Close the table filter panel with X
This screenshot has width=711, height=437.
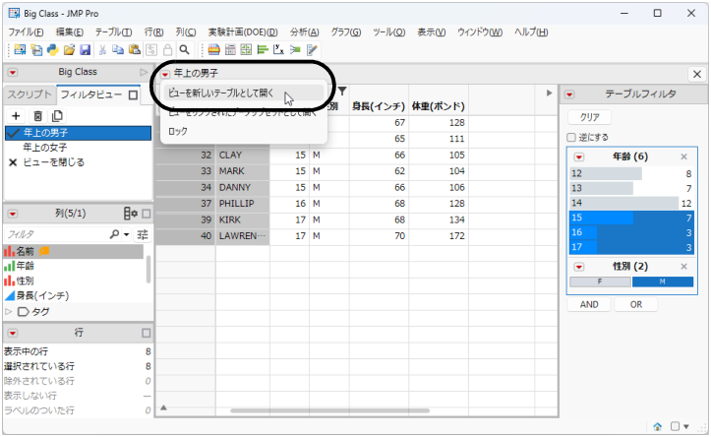(697, 74)
